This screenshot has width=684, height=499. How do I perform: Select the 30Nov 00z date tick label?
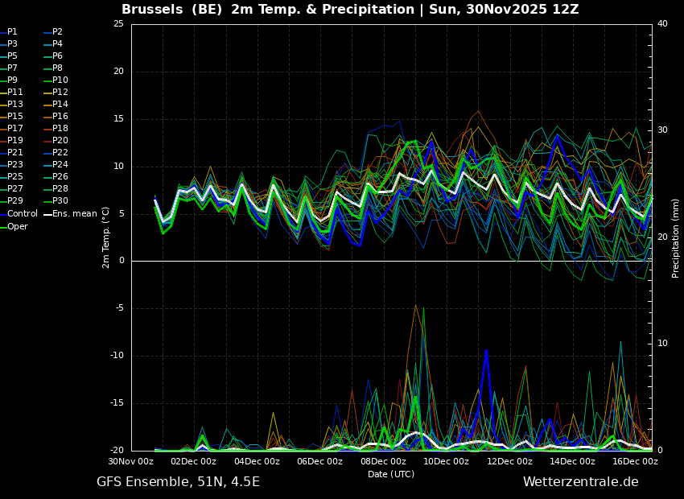[x=131, y=462]
